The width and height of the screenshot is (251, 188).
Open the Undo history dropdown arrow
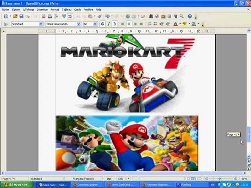pyautogui.click(x=112, y=16)
